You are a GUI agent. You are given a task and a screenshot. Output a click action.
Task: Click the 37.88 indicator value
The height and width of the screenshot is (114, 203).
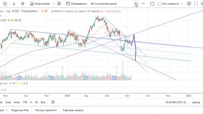(x=12, y=84)
